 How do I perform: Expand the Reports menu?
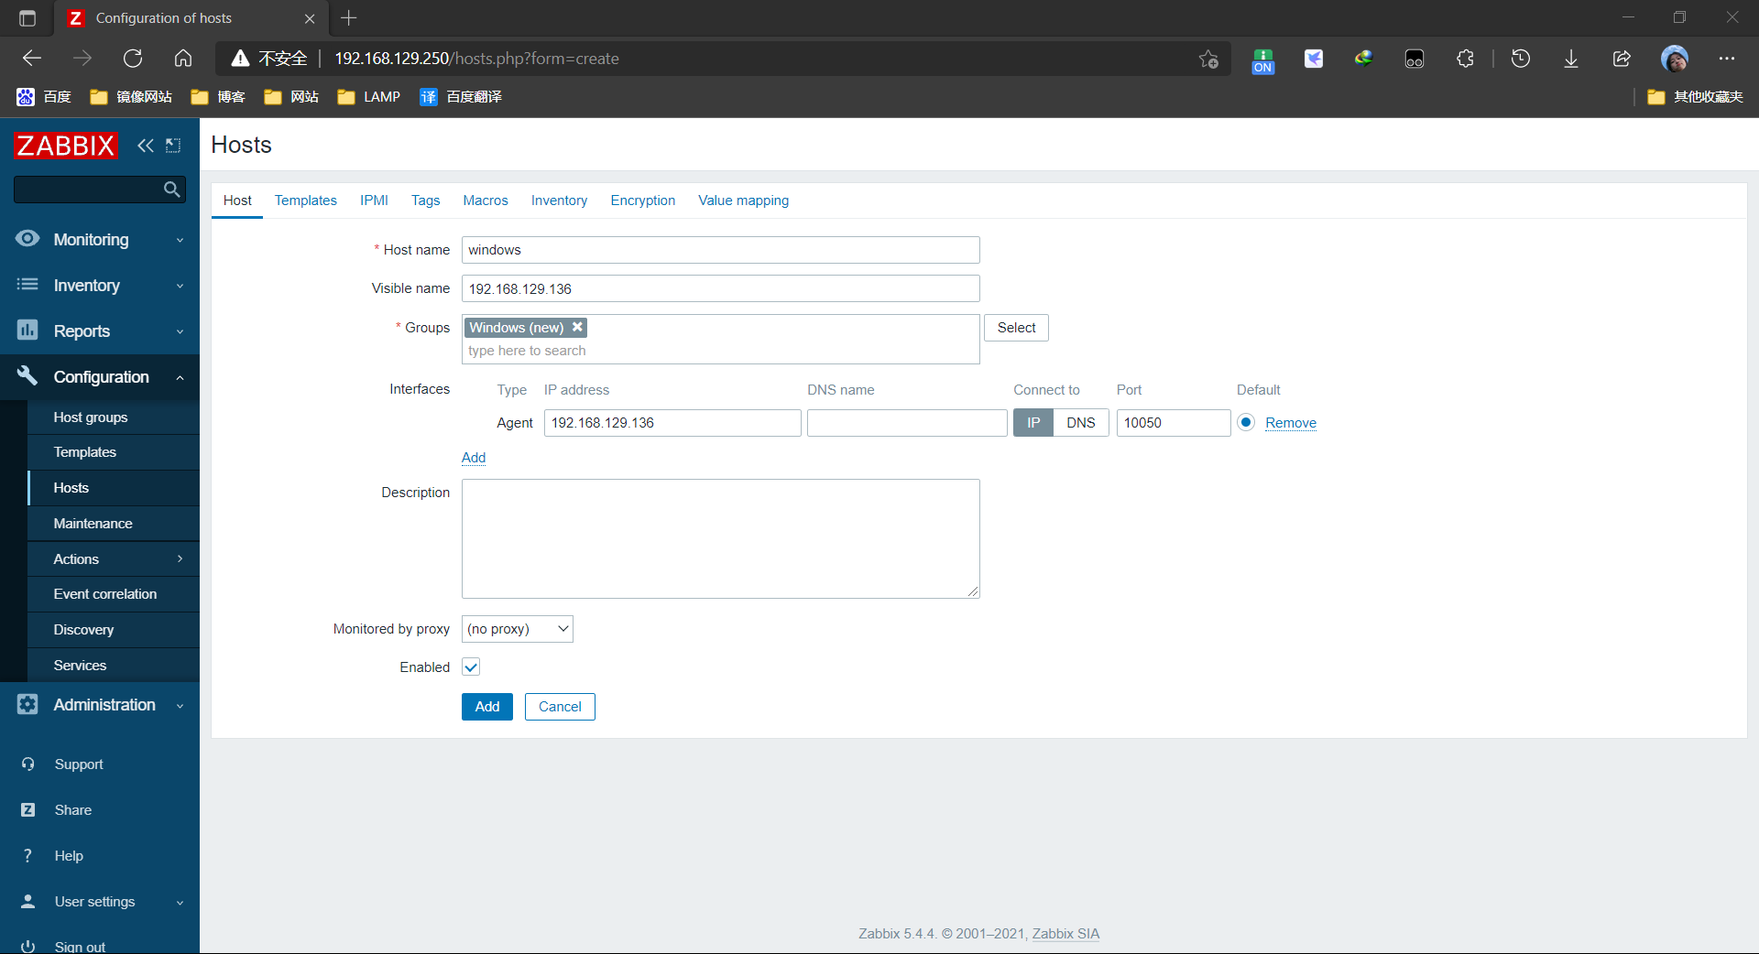click(100, 331)
